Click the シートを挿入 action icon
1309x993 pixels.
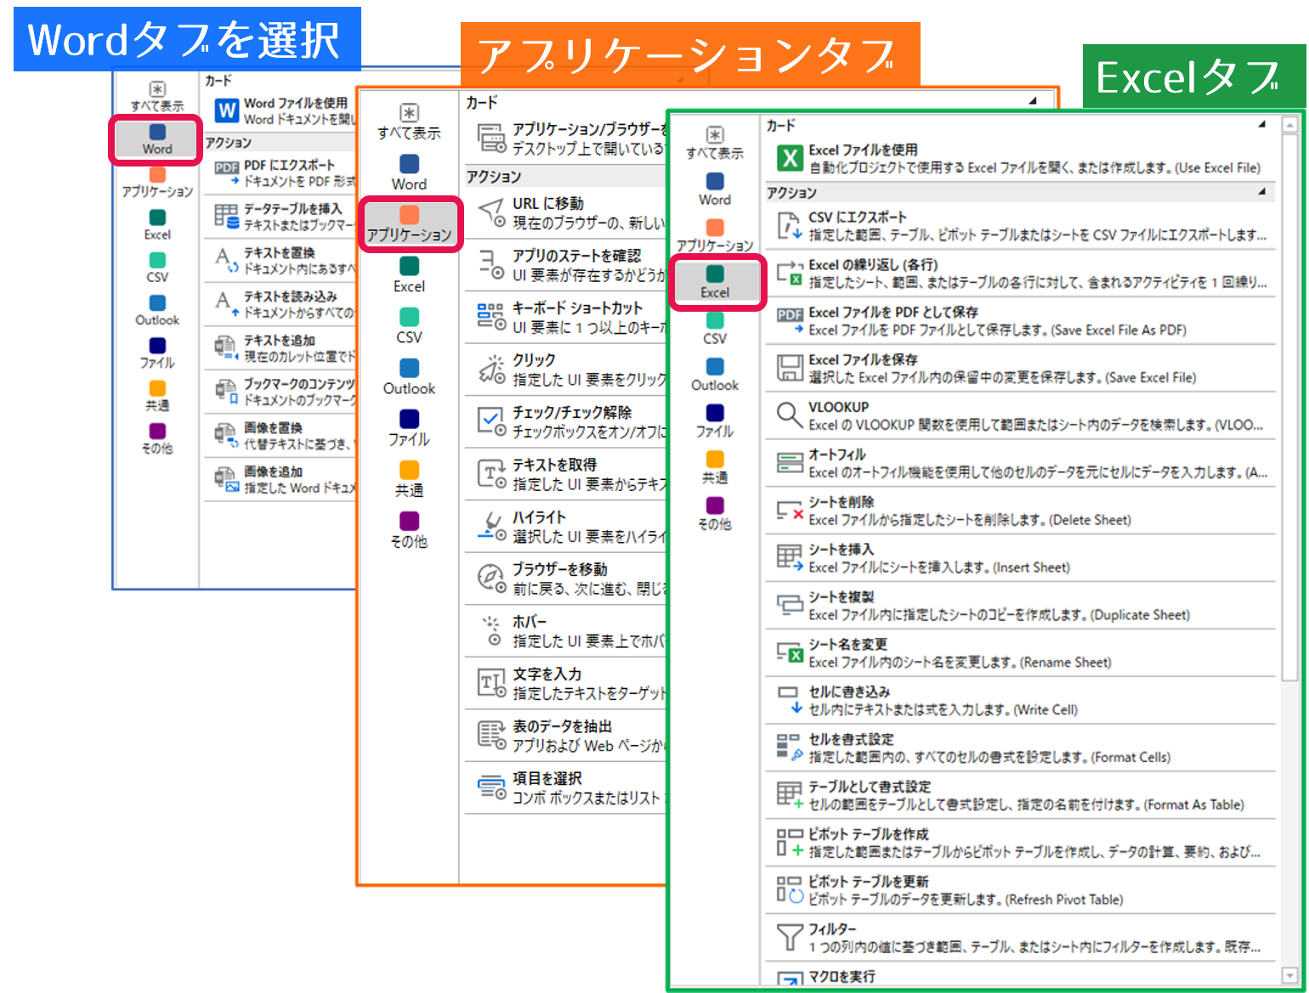click(790, 558)
